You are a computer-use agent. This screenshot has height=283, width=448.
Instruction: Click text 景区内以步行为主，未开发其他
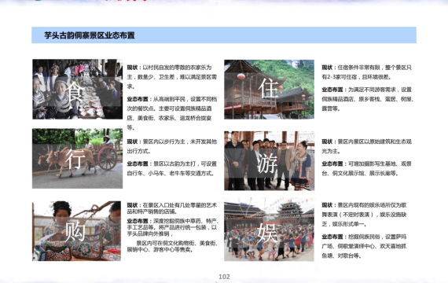(x=180, y=141)
